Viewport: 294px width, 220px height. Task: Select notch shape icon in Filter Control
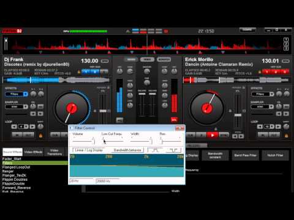click(x=174, y=150)
